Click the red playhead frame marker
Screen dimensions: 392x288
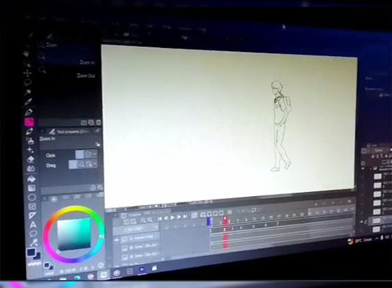pos(225,219)
